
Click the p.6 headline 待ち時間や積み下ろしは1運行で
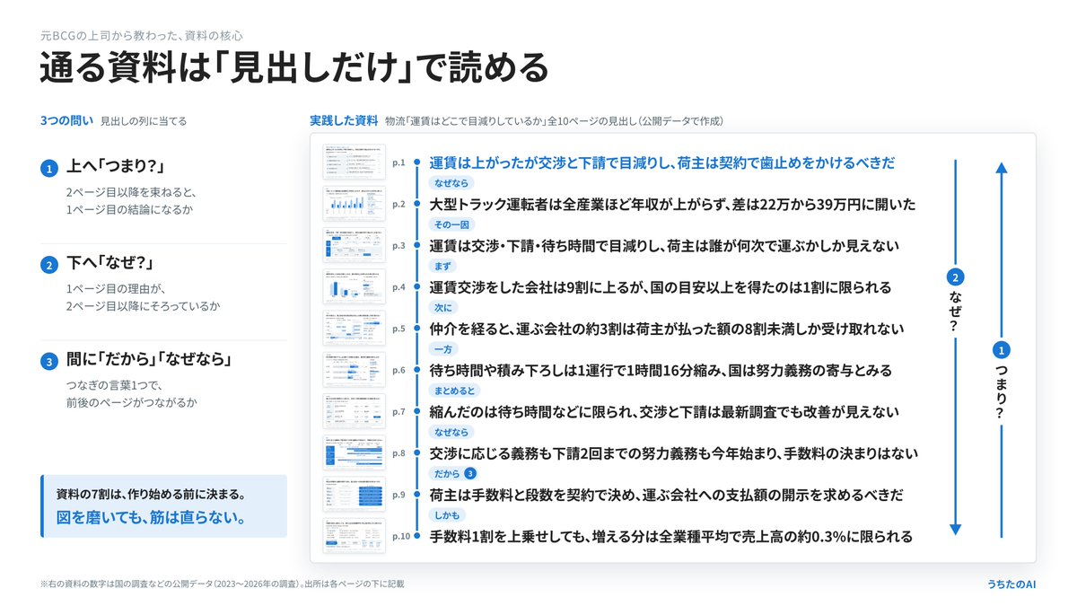click(x=661, y=370)
